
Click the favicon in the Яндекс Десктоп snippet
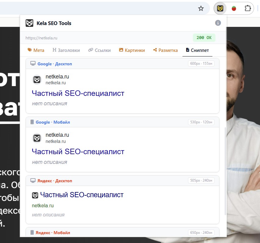(x=35, y=195)
